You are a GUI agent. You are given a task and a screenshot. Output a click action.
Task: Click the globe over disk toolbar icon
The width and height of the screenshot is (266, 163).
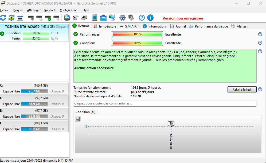(67, 18)
